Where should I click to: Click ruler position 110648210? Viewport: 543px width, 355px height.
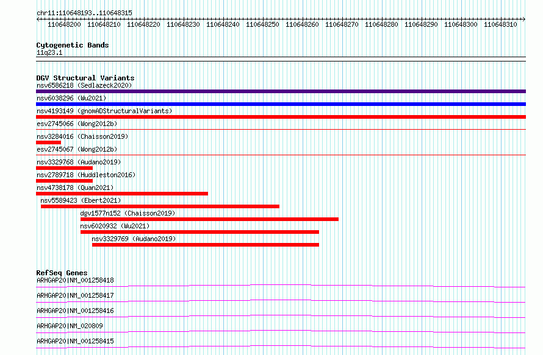104,24
